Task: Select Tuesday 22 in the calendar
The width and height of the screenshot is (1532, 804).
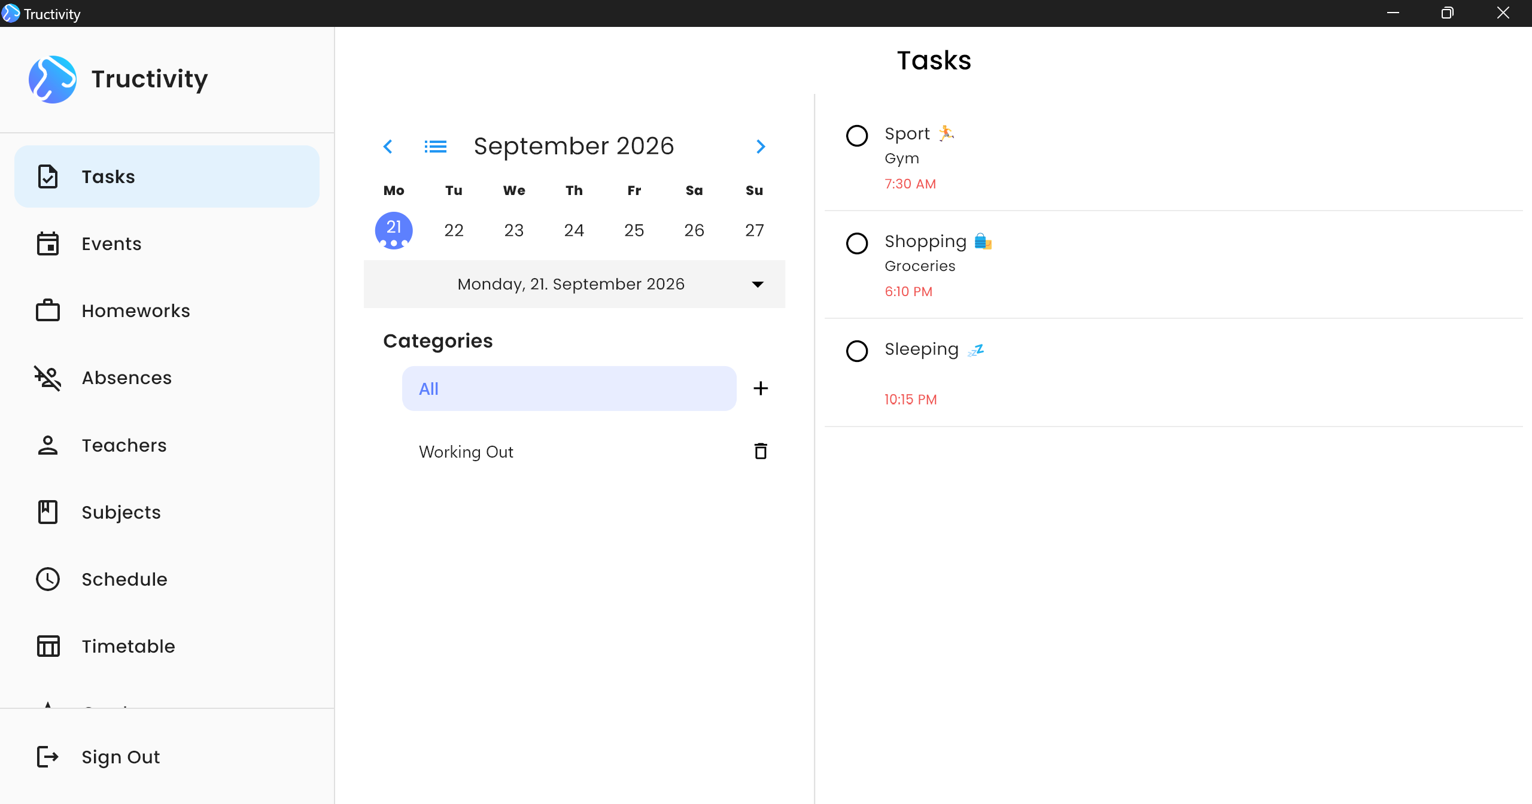Action: (454, 230)
